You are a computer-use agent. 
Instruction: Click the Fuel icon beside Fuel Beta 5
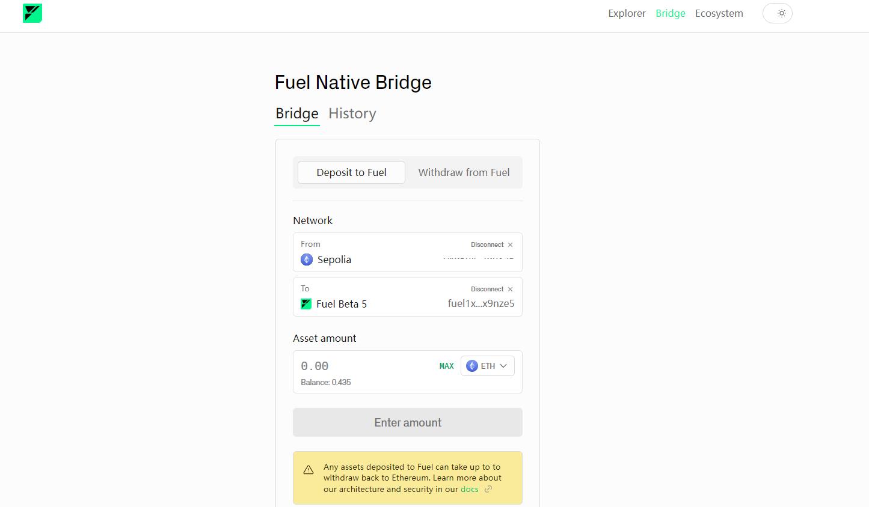[306, 304]
